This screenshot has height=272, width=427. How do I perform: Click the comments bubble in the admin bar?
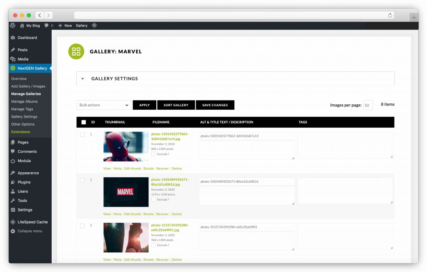[46, 25]
